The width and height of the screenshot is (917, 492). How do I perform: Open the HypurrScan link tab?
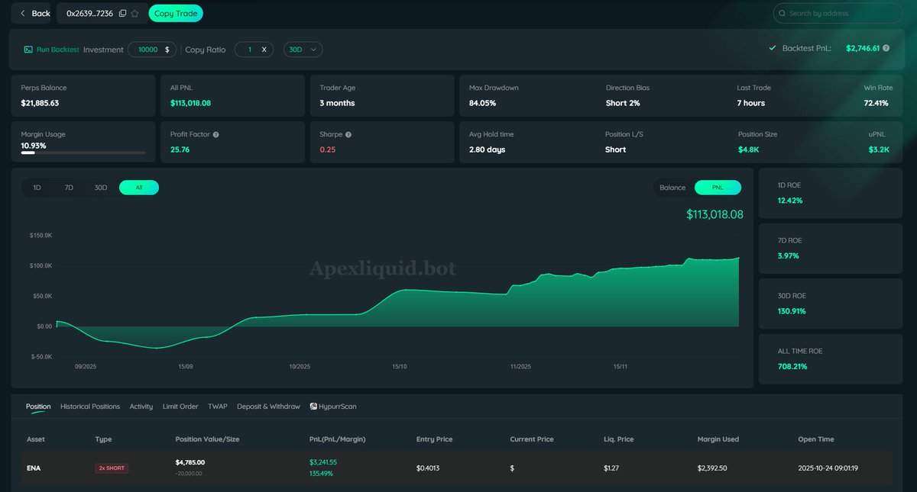333,407
